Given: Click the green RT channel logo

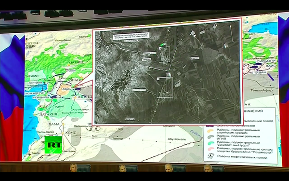Looking at the screenshot, I should (x=53, y=145).
